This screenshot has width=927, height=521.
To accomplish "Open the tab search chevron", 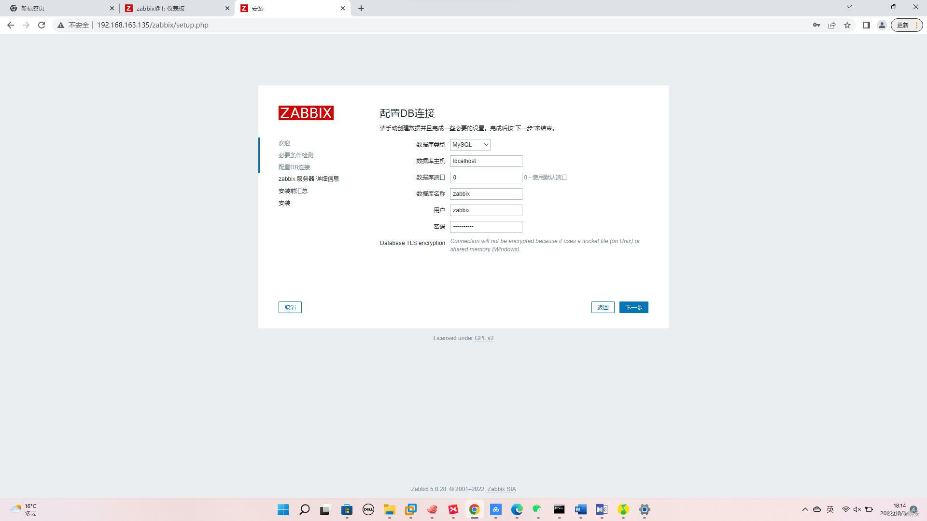I will pos(849,7).
